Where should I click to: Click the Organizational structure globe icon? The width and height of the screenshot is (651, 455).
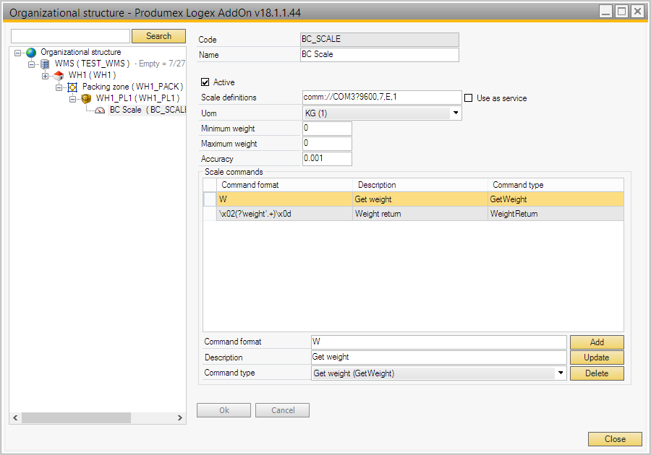point(31,53)
